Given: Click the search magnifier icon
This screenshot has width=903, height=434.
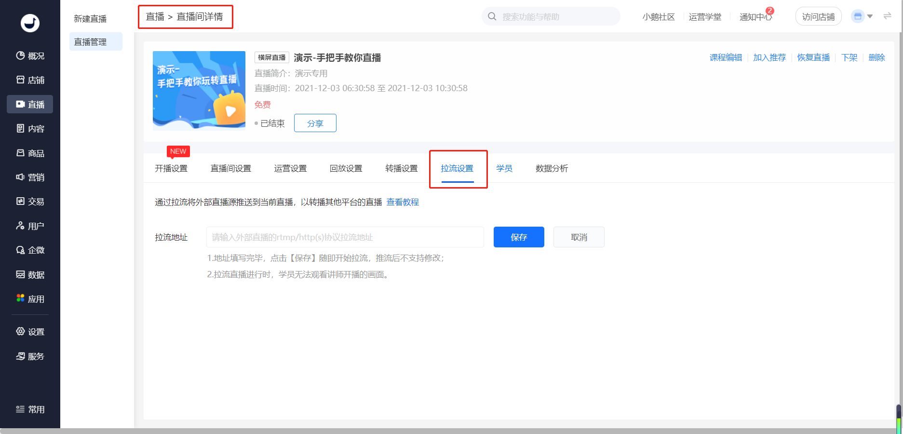Looking at the screenshot, I should click(492, 17).
